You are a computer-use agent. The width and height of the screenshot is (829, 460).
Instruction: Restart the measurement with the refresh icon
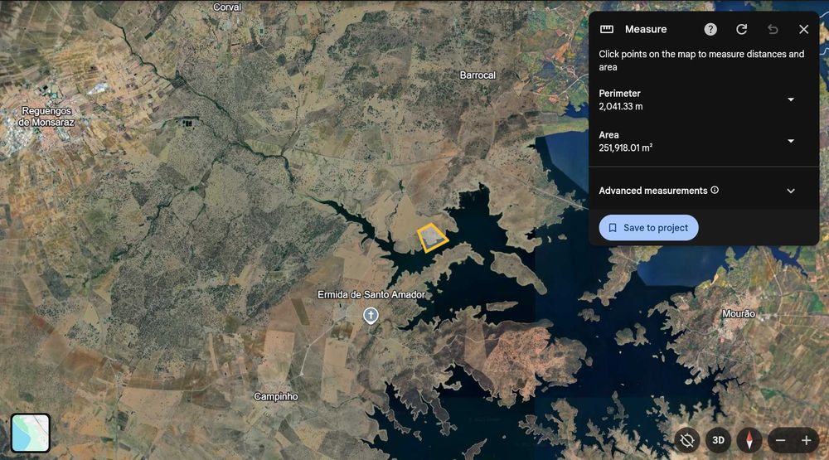[x=741, y=29]
